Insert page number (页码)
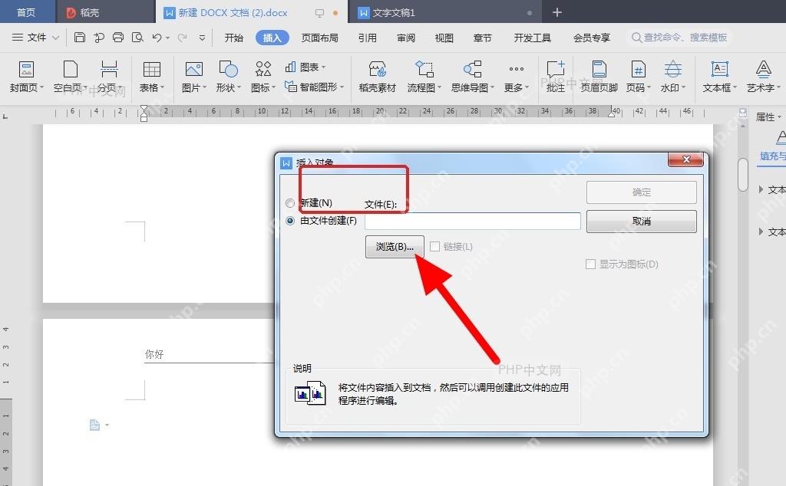The image size is (786, 486). pos(638,77)
